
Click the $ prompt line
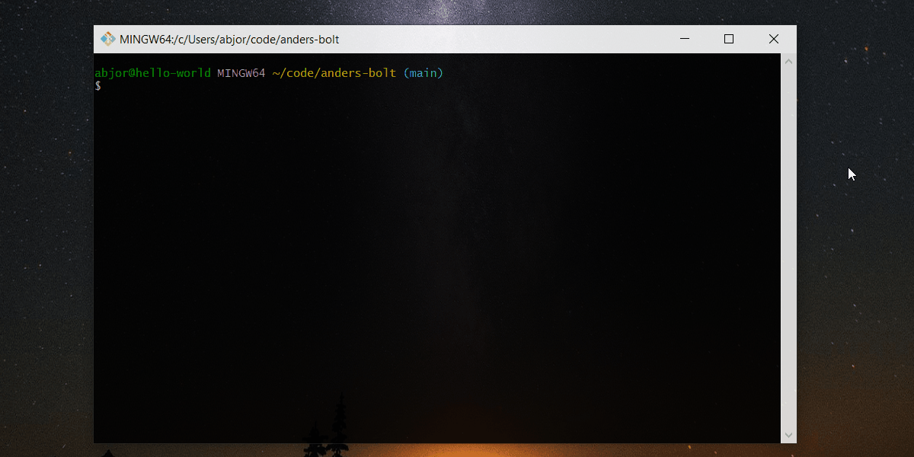click(x=97, y=86)
